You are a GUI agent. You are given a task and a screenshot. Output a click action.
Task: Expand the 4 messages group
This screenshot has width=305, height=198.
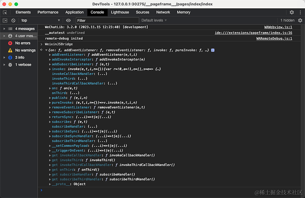click(4, 29)
